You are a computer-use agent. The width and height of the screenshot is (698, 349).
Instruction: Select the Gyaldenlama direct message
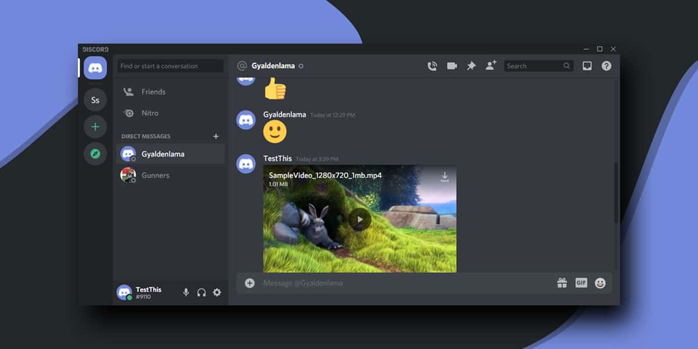(x=170, y=154)
